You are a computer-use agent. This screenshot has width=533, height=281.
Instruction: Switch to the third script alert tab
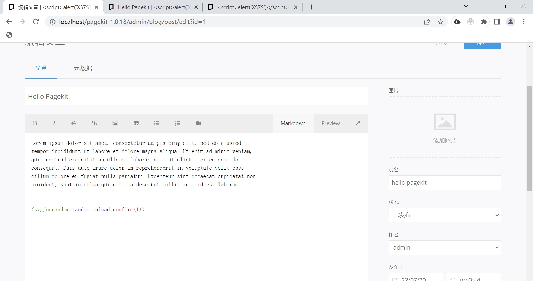coord(253,7)
